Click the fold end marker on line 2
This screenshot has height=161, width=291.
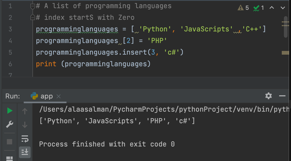(x=32, y=17)
